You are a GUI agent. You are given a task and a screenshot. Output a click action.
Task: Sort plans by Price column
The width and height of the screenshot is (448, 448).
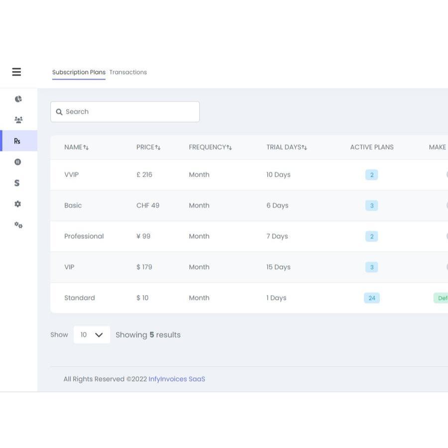point(148,147)
